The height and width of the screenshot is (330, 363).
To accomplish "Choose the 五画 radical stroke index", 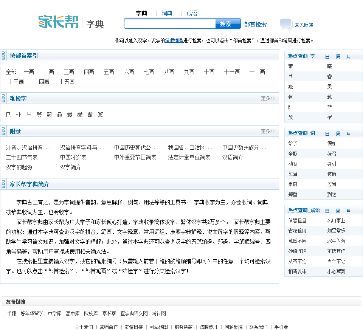I will tap(109, 72).
